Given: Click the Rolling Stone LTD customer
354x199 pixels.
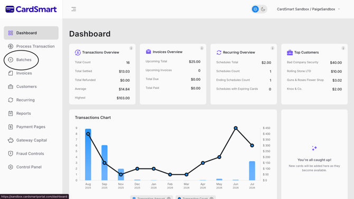Looking at the screenshot, I should 299,71.
